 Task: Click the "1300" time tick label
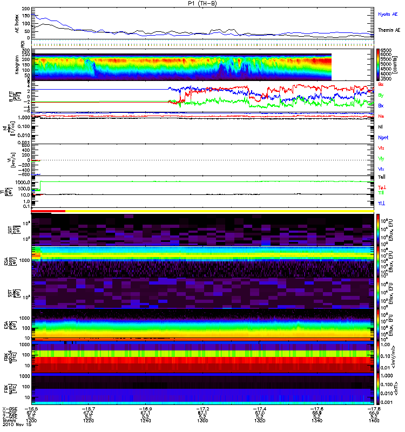coord(202,421)
